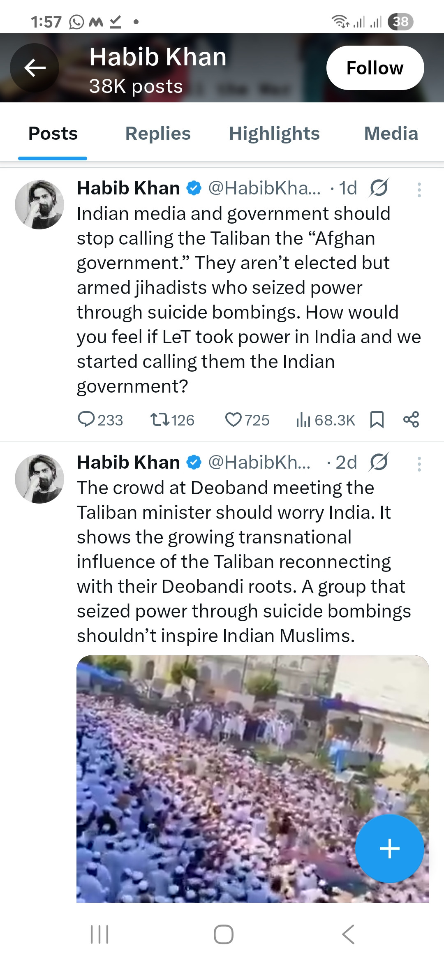Open more options on the Deoband post

coord(419,464)
